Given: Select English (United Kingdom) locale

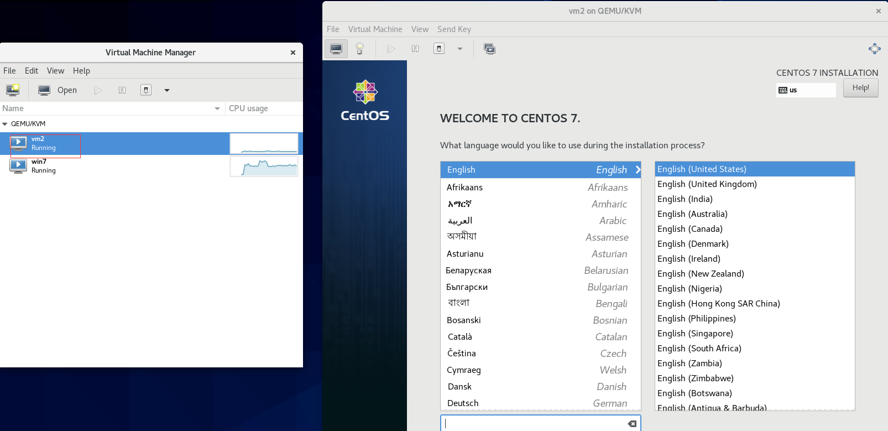Looking at the screenshot, I should (x=755, y=184).
